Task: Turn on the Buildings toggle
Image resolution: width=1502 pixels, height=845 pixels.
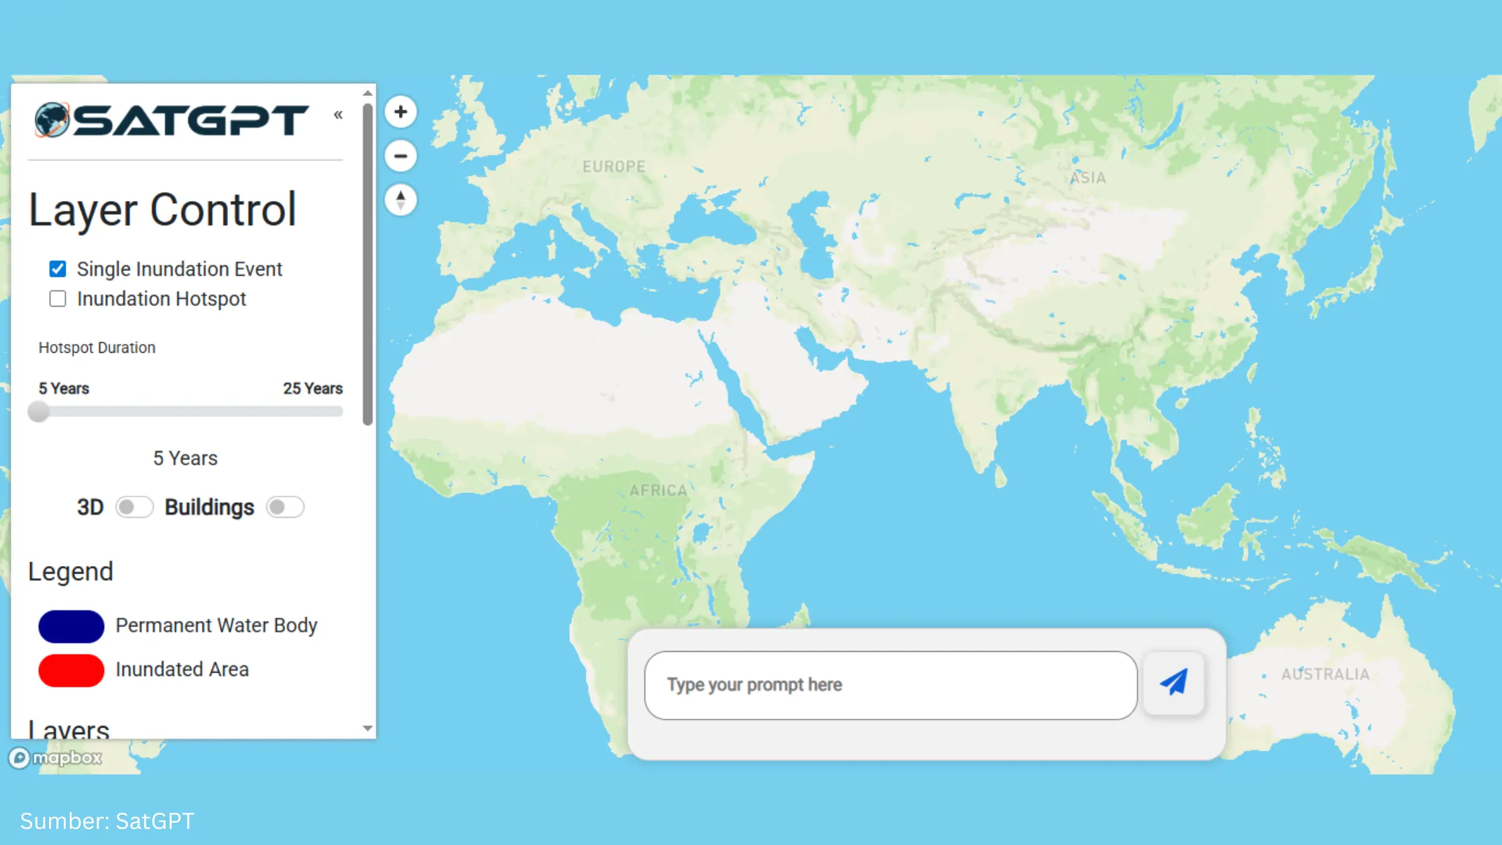Action: click(x=284, y=507)
